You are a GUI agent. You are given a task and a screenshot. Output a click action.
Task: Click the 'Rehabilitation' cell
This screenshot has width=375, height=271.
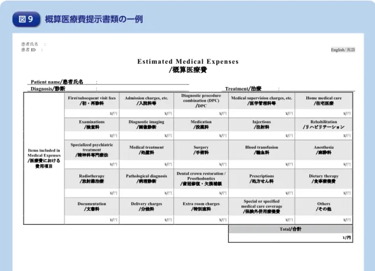click(x=324, y=124)
